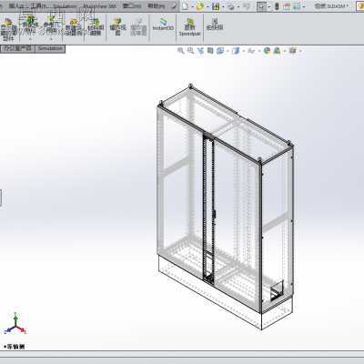364x364 pixels.
Task: Expand the View Settings dropdown arrow
Action: click(x=300, y=51)
